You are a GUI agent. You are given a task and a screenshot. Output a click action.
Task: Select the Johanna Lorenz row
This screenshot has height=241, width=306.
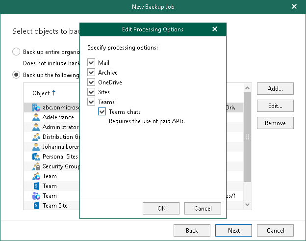pos(51,147)
